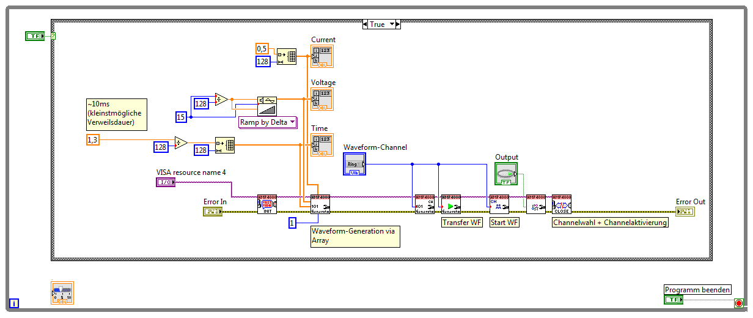Select divide node fed by 15 constant

pyautogui.click(x=221, y=100)
